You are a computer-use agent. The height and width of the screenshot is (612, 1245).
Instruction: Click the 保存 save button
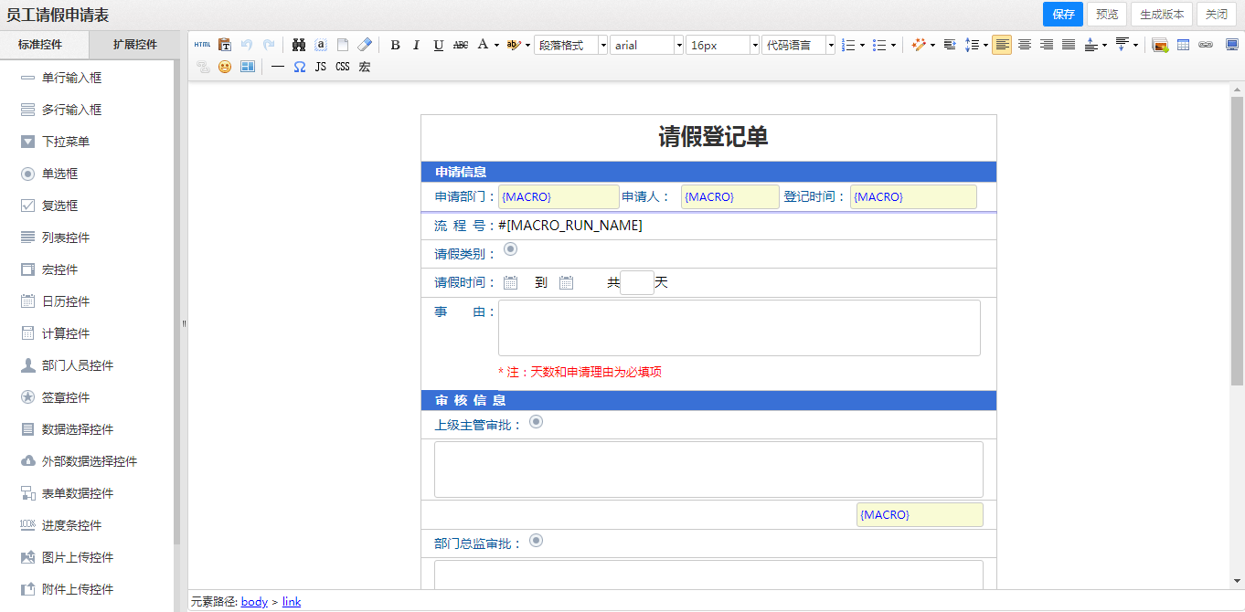coord(1062,14)
